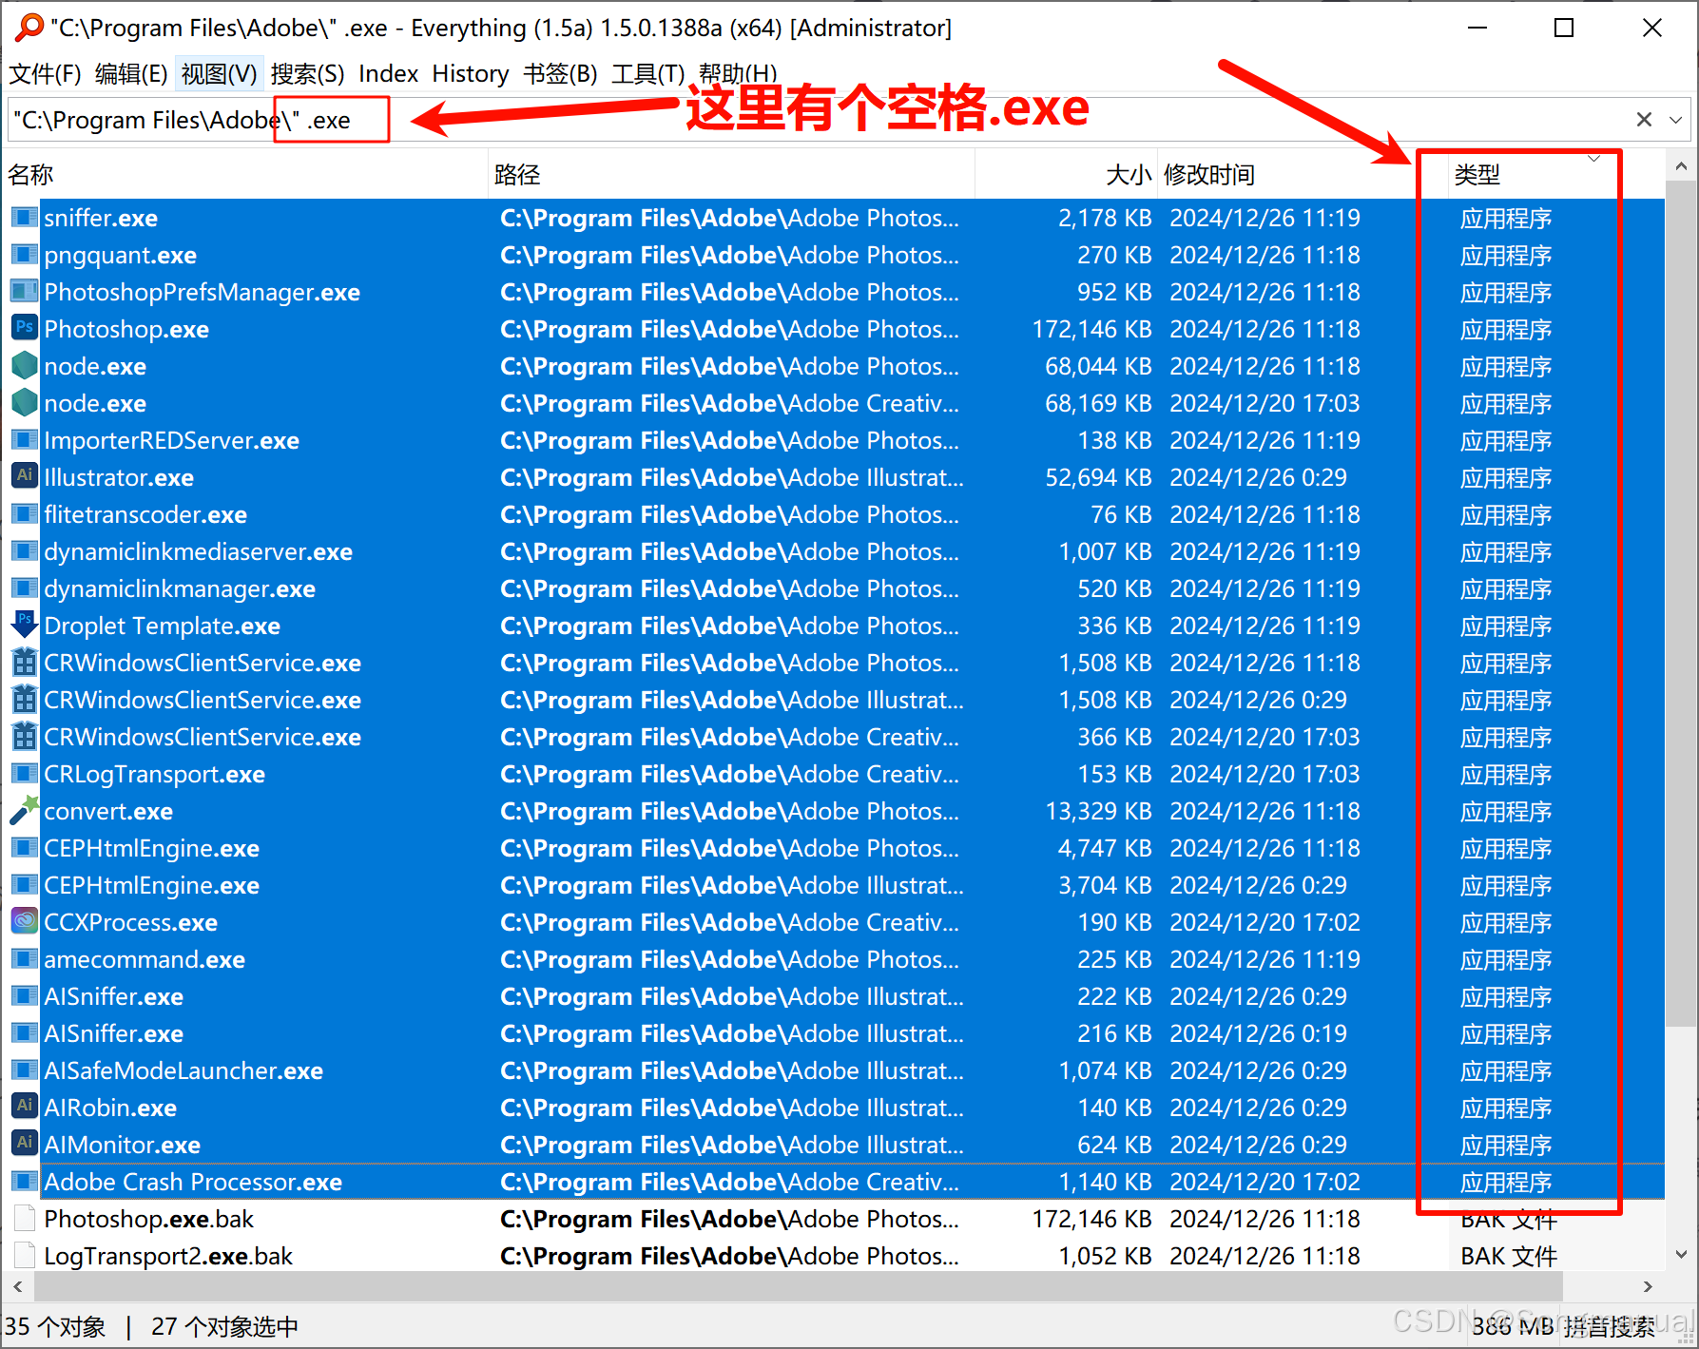
Task: Click the Droplet Template.exe icon
Action: [x=25, y=626]
